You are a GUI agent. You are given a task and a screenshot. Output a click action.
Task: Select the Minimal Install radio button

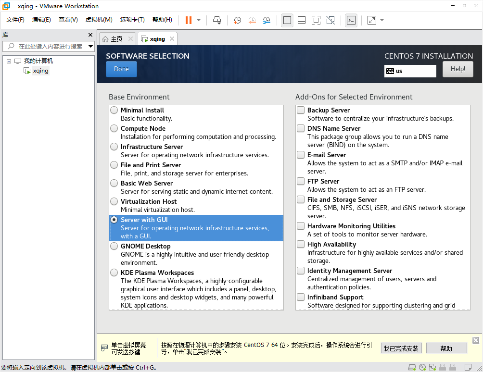pos(114,110)
